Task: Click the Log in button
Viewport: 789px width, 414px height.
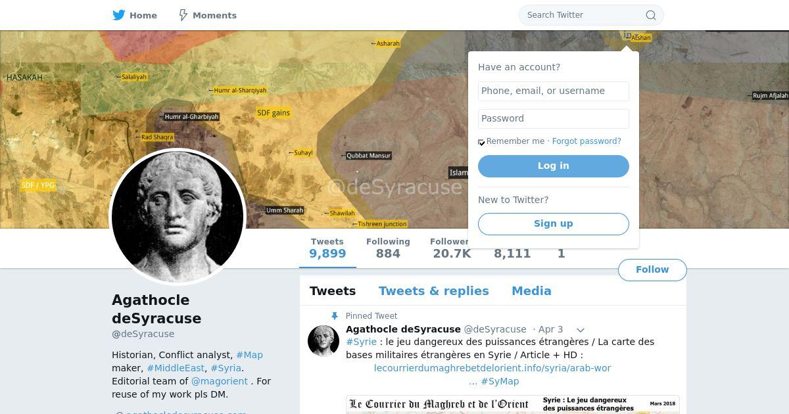Action: (554, 166)
